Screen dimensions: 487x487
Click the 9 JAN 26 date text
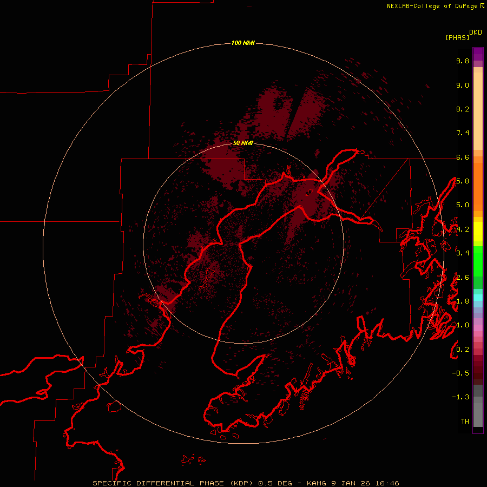click(351, 483)
